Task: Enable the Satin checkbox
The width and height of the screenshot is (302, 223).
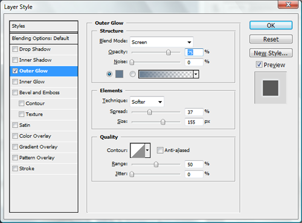Action: click(x=15, y=125)
